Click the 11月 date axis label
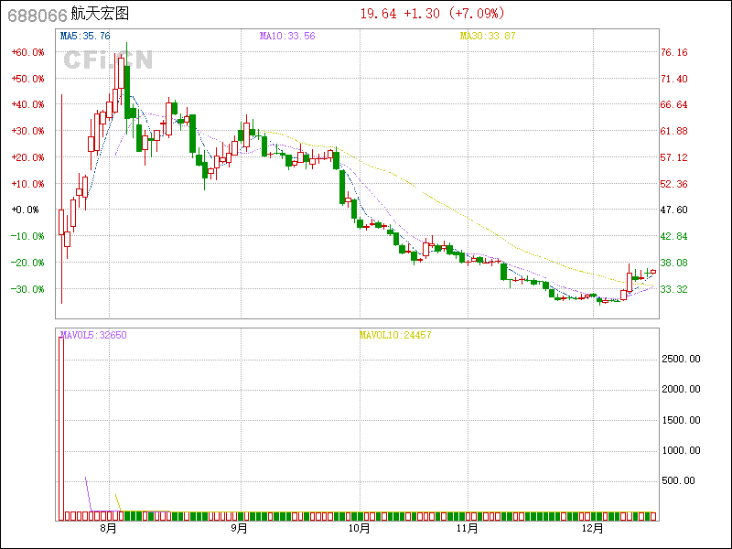This screenshot has height=549, width=732. point(468,529)
